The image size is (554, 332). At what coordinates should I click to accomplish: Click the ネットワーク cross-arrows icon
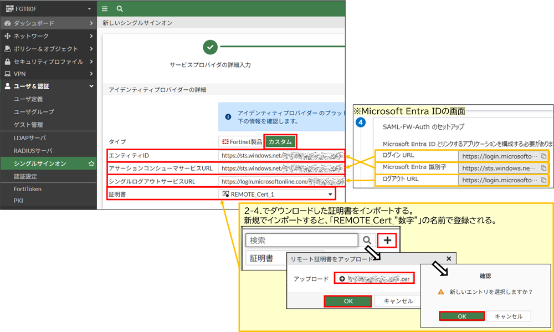[x=7, y=36]
